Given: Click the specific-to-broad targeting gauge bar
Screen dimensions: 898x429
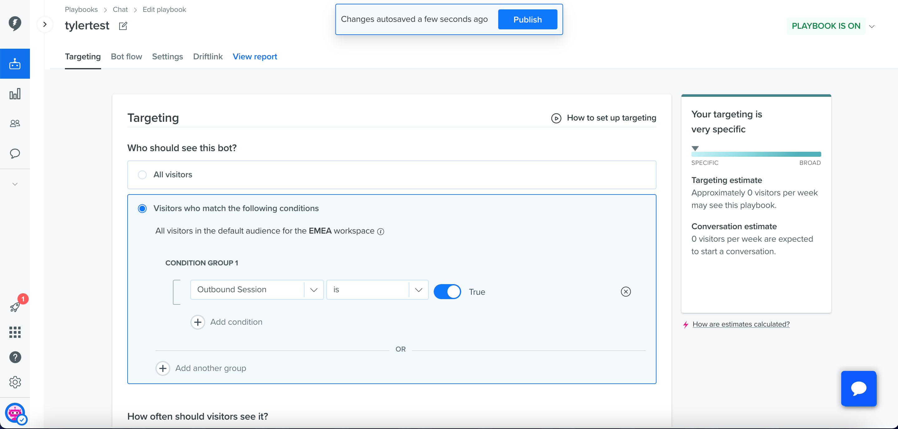Looking at the screenshot, I should coord(756,154).
